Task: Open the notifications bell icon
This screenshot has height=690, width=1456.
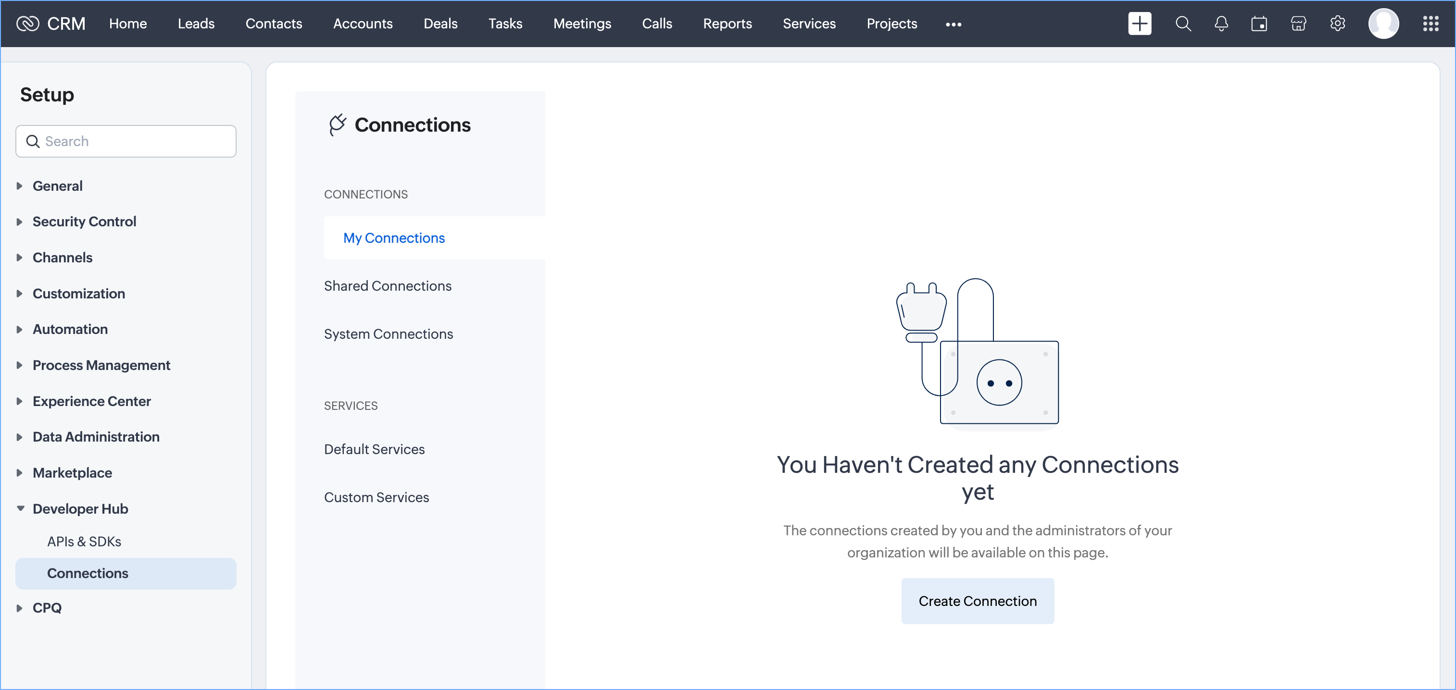Action: [1221, 24]
